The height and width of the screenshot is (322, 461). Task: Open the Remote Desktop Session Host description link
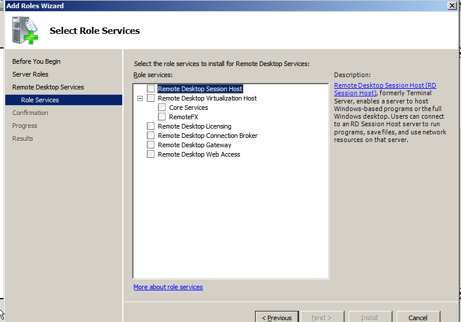coord(385,89)
